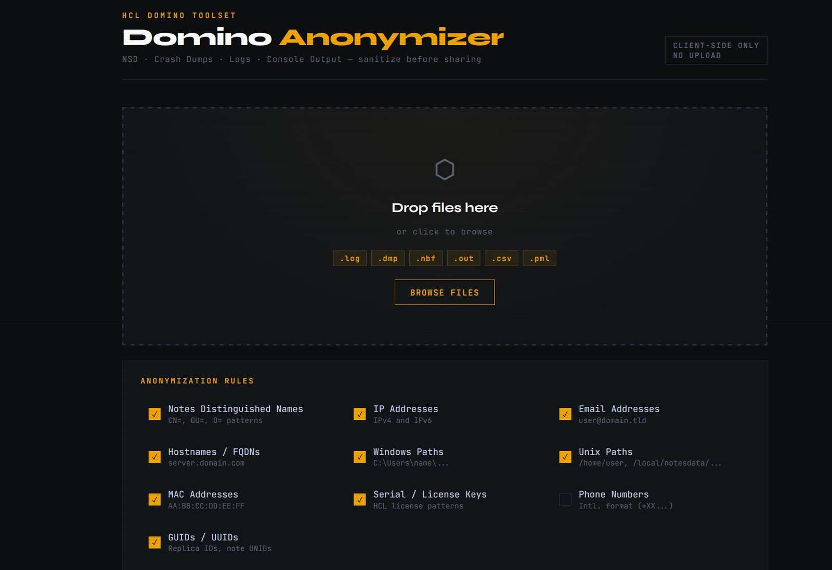Click the Client-Side Only badge
832x570 pixels.
point(716,50)
